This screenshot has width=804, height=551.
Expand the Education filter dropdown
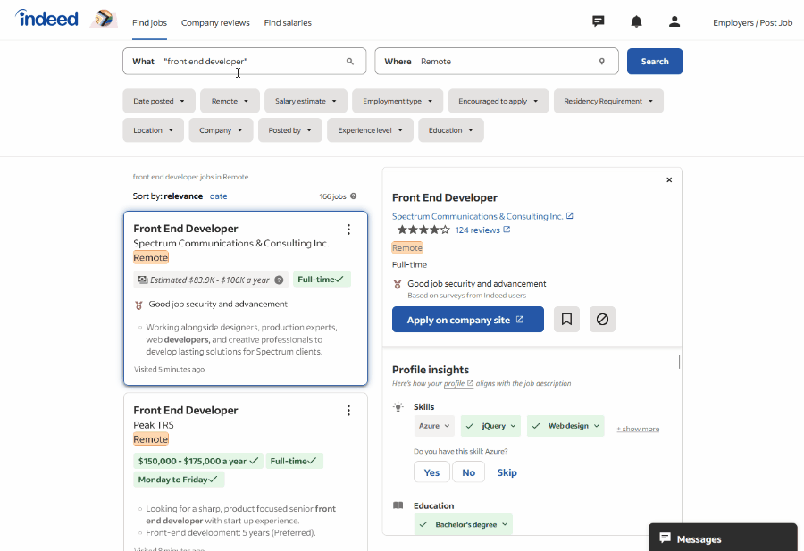451,130
